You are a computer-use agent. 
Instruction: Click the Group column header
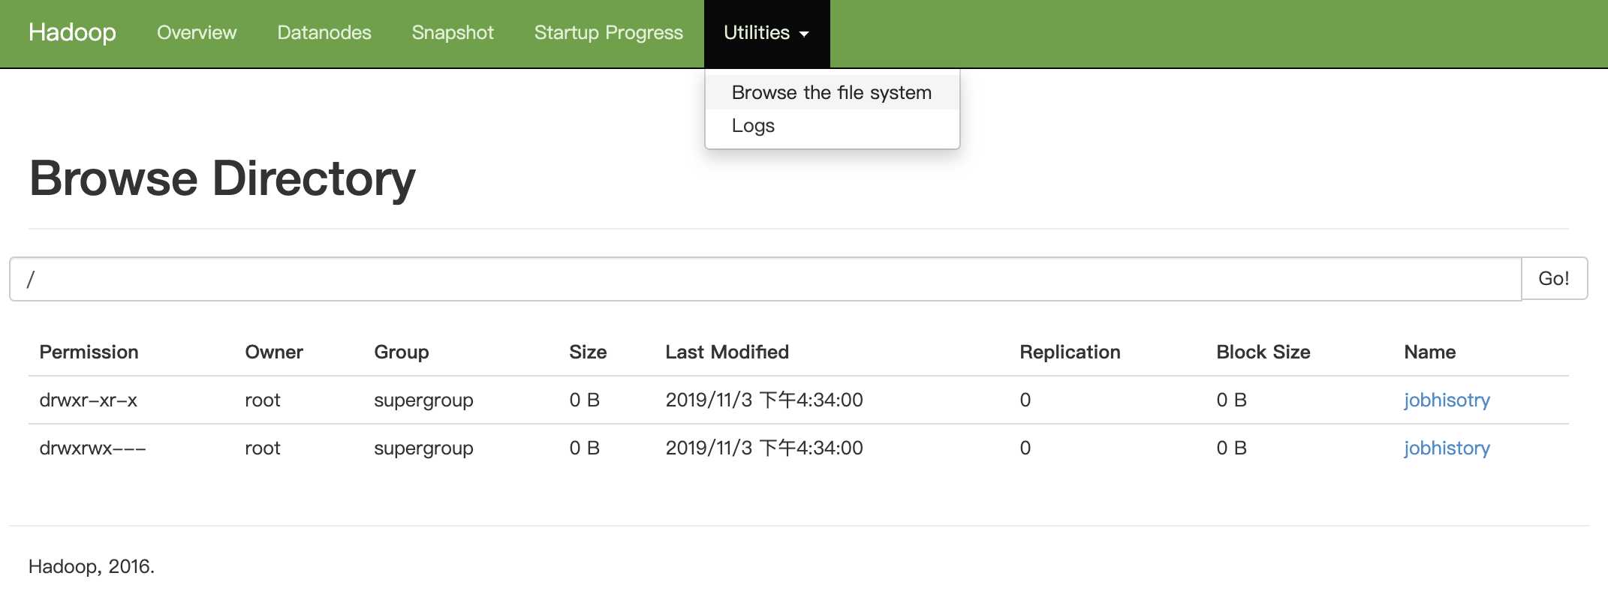402,352
